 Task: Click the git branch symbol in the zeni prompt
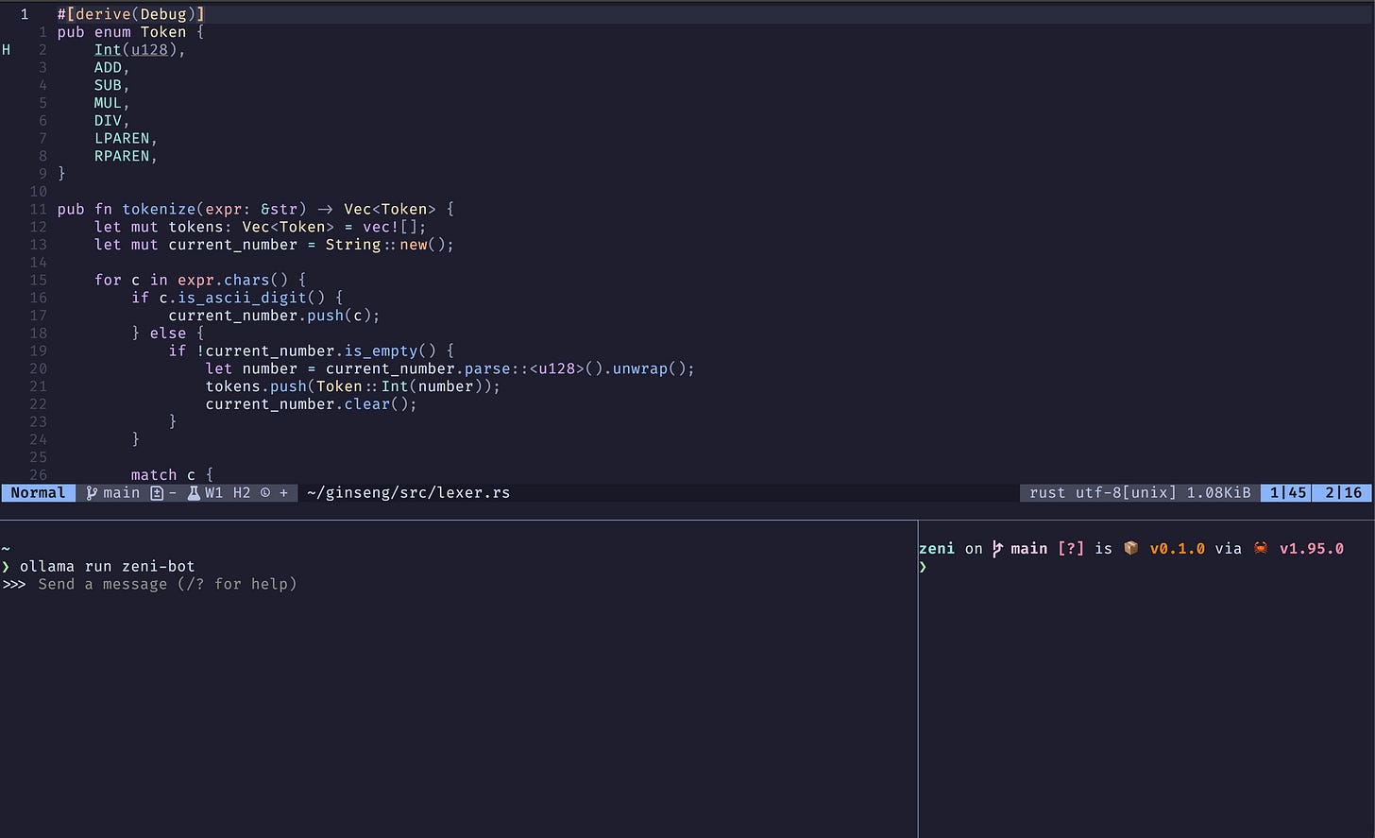[997, 549]
